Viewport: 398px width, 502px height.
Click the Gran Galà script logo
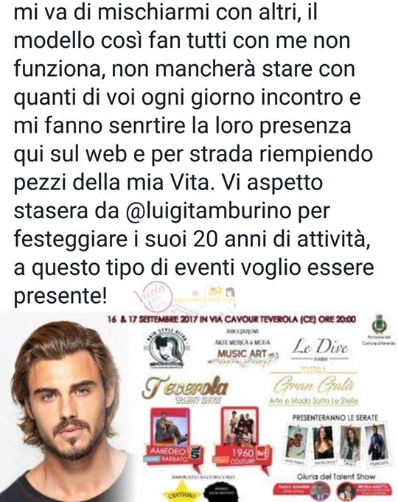tap(314, 387)
